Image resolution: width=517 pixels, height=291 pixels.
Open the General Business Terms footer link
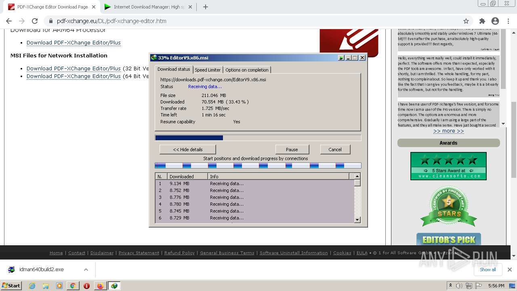click(x=227, y=253)
